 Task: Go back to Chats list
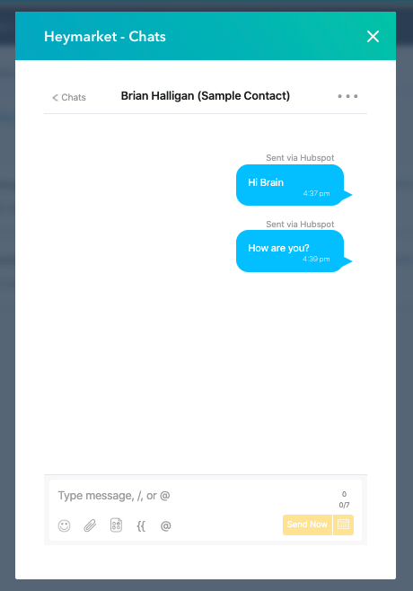(x=69, y=97)
